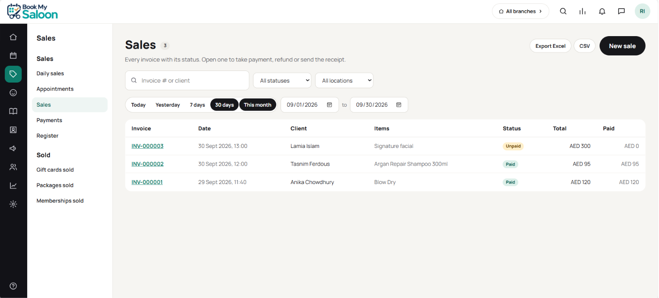Select the 7 days date range

click(197, 105)
